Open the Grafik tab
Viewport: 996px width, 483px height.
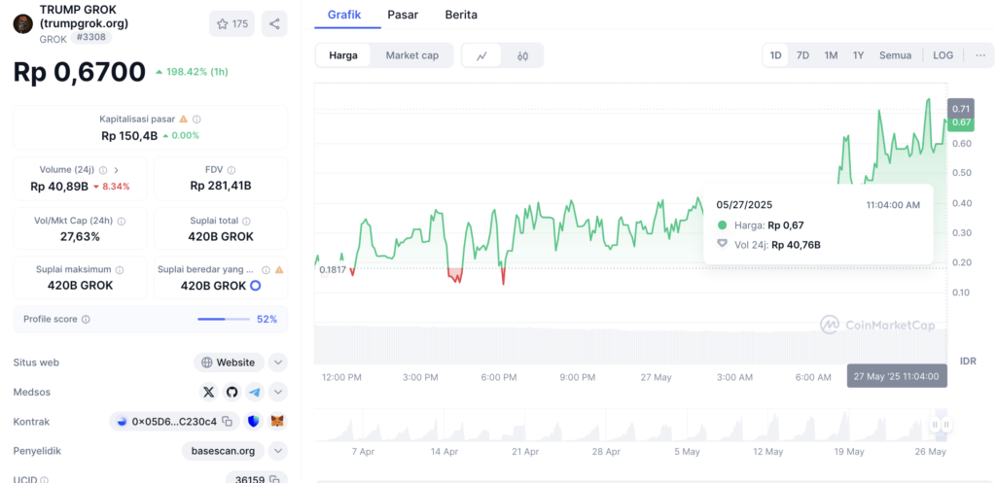pyautogui.click(x=344, y=15)
